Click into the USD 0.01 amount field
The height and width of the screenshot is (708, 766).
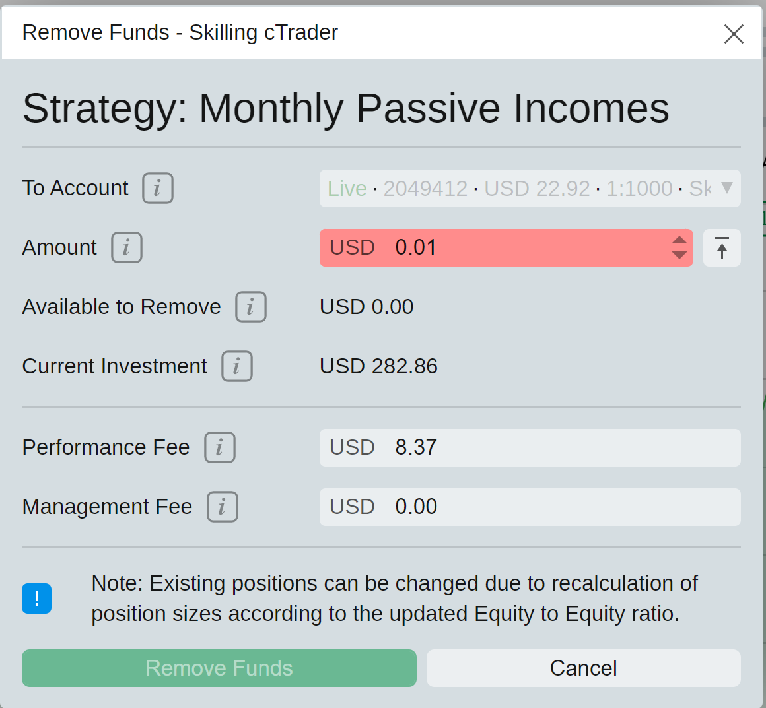(506, 247)
